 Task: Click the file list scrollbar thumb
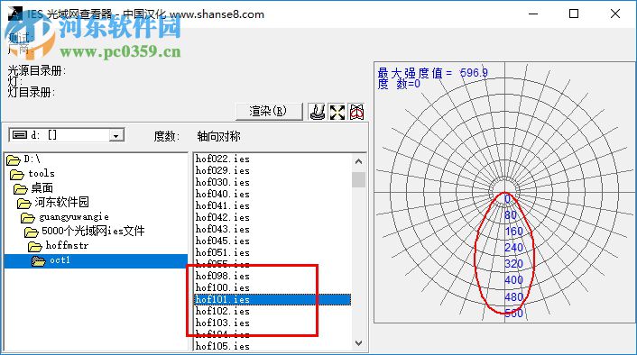(x=358, y=179)
